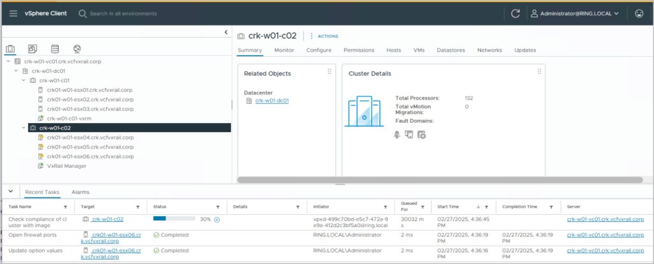This screenshot has height=264, width=654.
Task: Collapse the crk-w01-c01 cluster node
Action: pos(24,80)
